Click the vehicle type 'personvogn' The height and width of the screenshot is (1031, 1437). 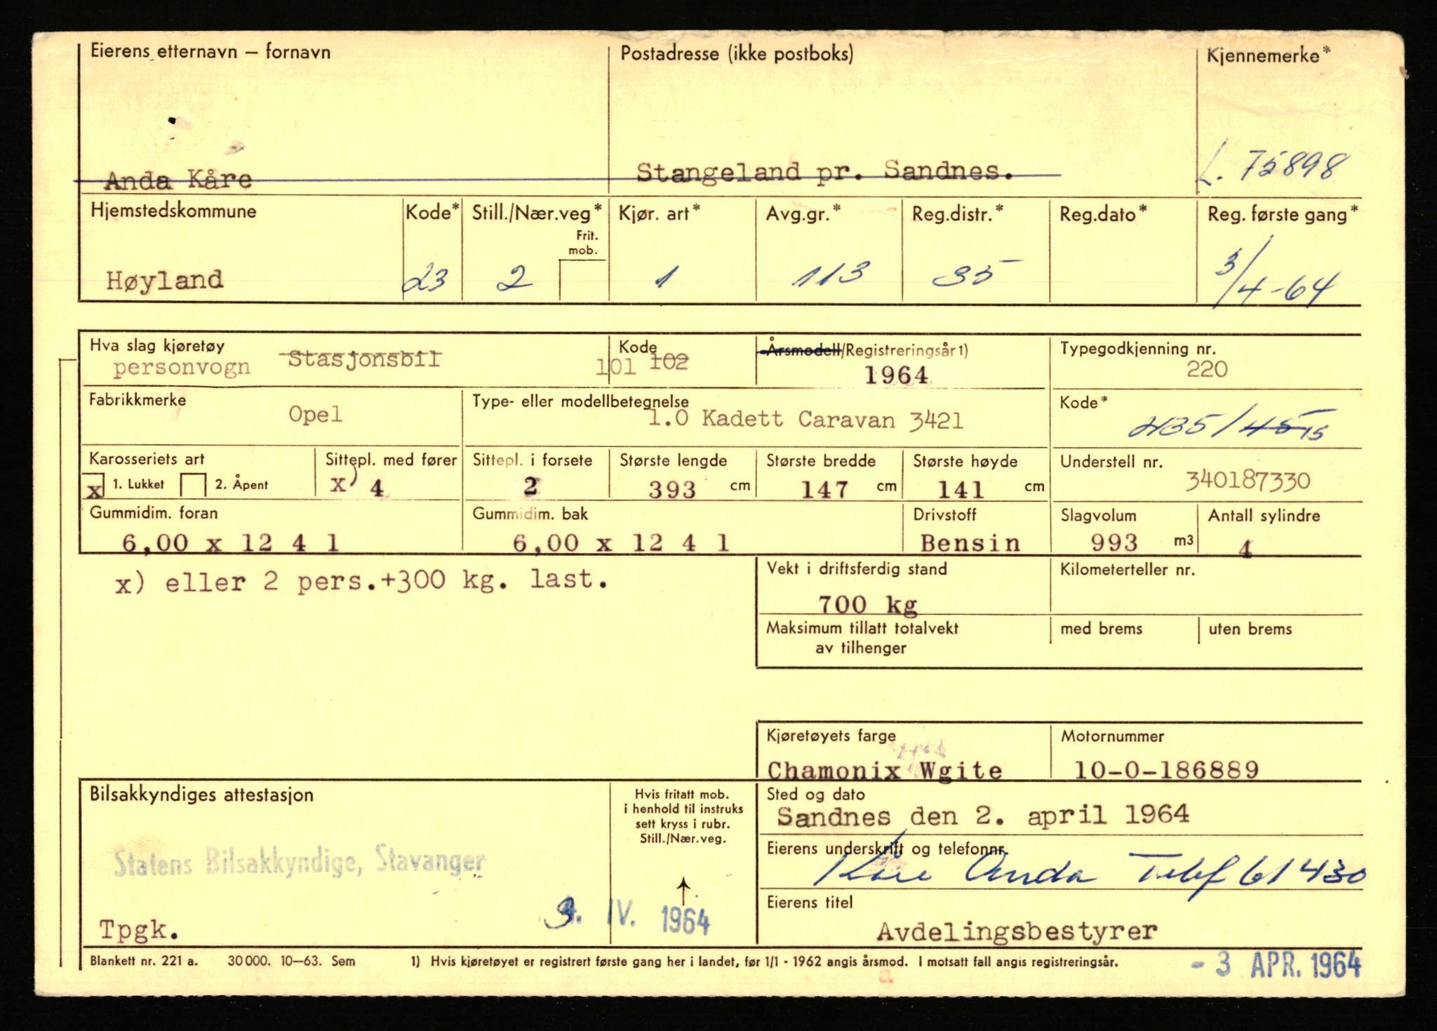(182, 368)
